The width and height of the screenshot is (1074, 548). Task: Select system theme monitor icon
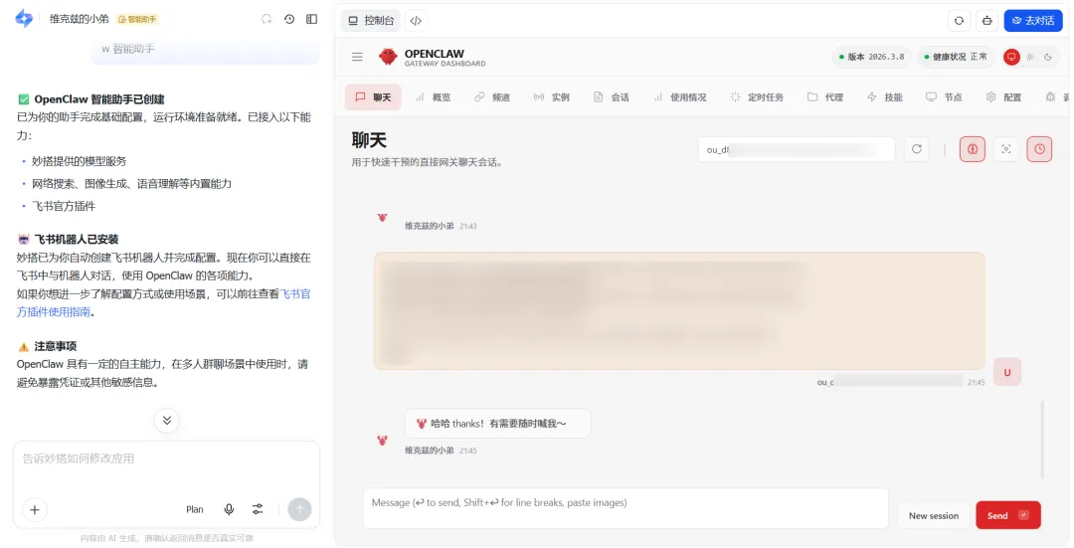tap(1011, 57)
